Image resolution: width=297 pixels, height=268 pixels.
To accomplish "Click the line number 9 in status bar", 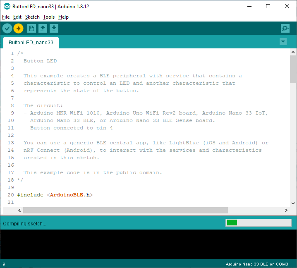I will click(x=4, y=264).
